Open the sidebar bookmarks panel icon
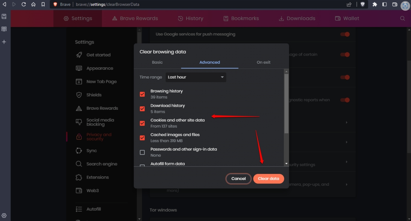Screen dimensions: 411x221 click(4, 17)
